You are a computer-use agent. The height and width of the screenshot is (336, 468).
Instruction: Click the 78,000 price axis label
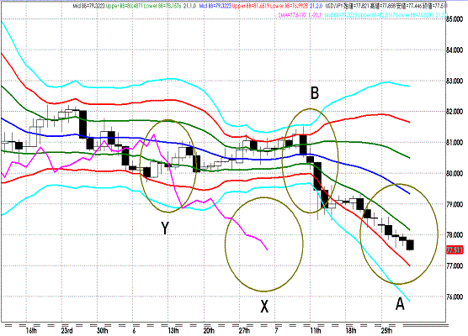(455, 235)
